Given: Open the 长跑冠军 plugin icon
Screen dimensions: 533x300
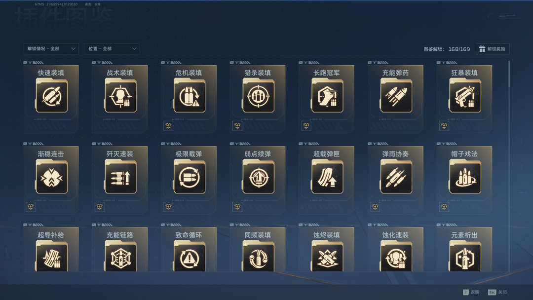Looking at the screenshot, I should (327, 96).
